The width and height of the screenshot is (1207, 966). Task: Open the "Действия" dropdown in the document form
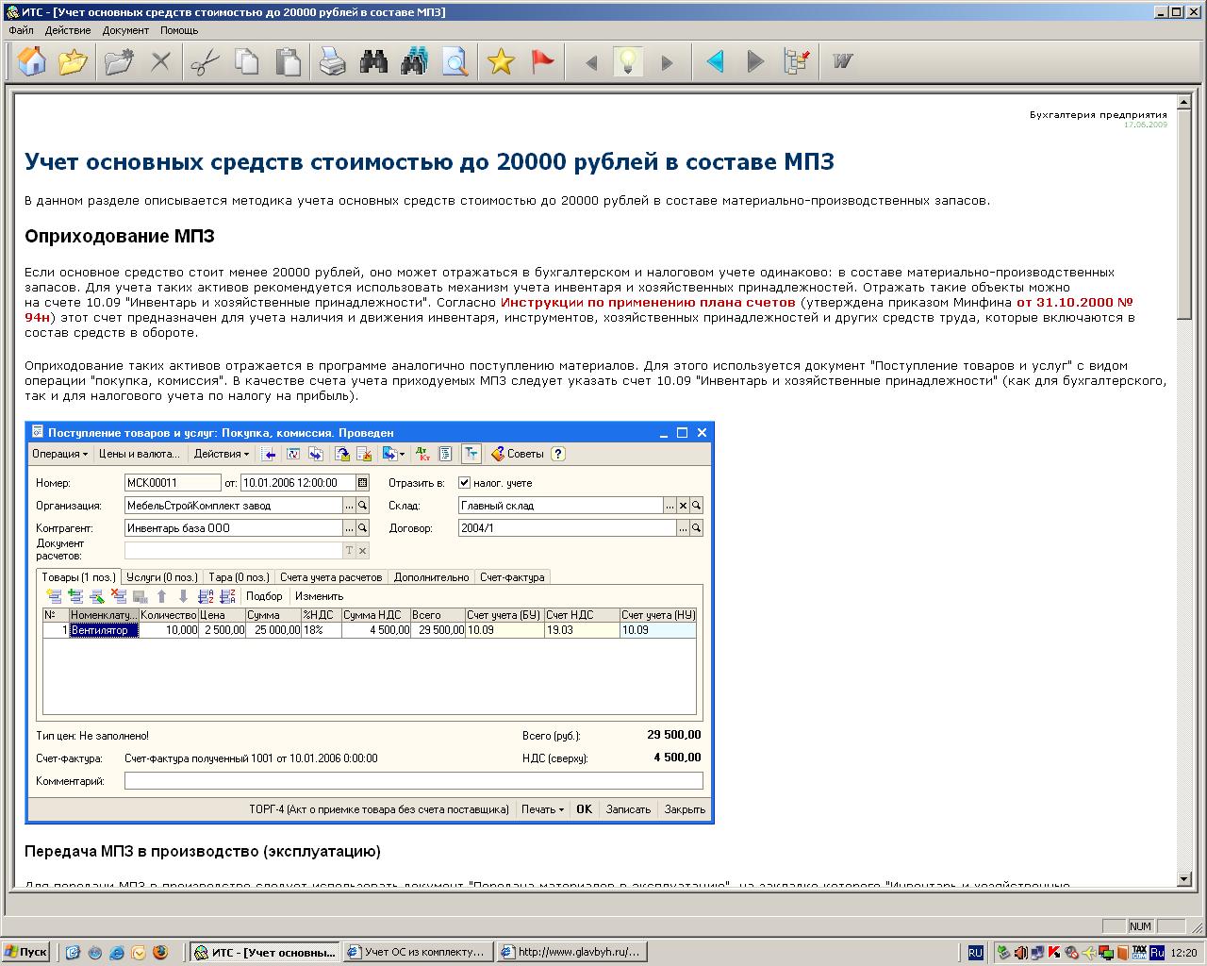221,454
